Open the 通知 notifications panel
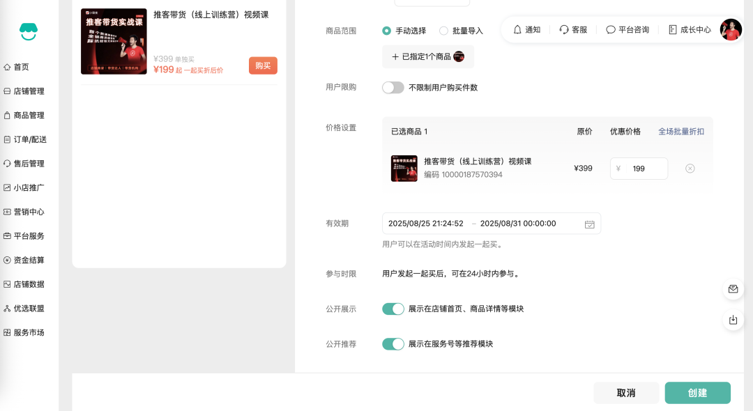Viewport: 753px width, 411px height. (526, 29)
